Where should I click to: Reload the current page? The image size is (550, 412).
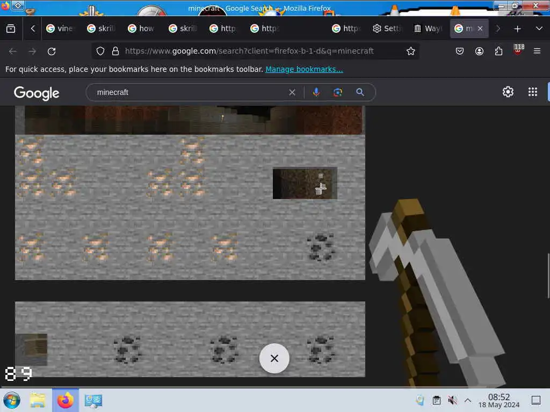(x=52, y=51)
